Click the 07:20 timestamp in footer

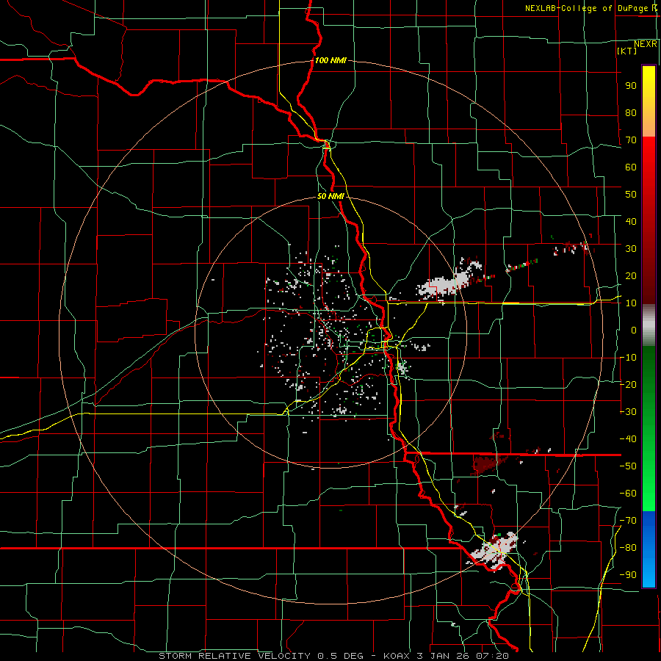(492, 656)
